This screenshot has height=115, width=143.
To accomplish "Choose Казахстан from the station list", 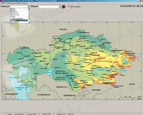I will click(19, 13).
